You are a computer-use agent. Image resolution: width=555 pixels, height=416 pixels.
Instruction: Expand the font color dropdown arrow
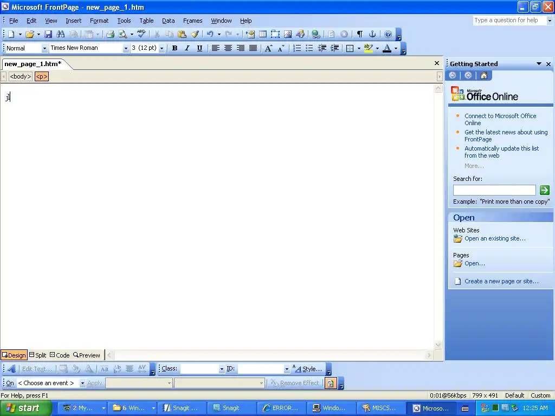pos(396,48)
